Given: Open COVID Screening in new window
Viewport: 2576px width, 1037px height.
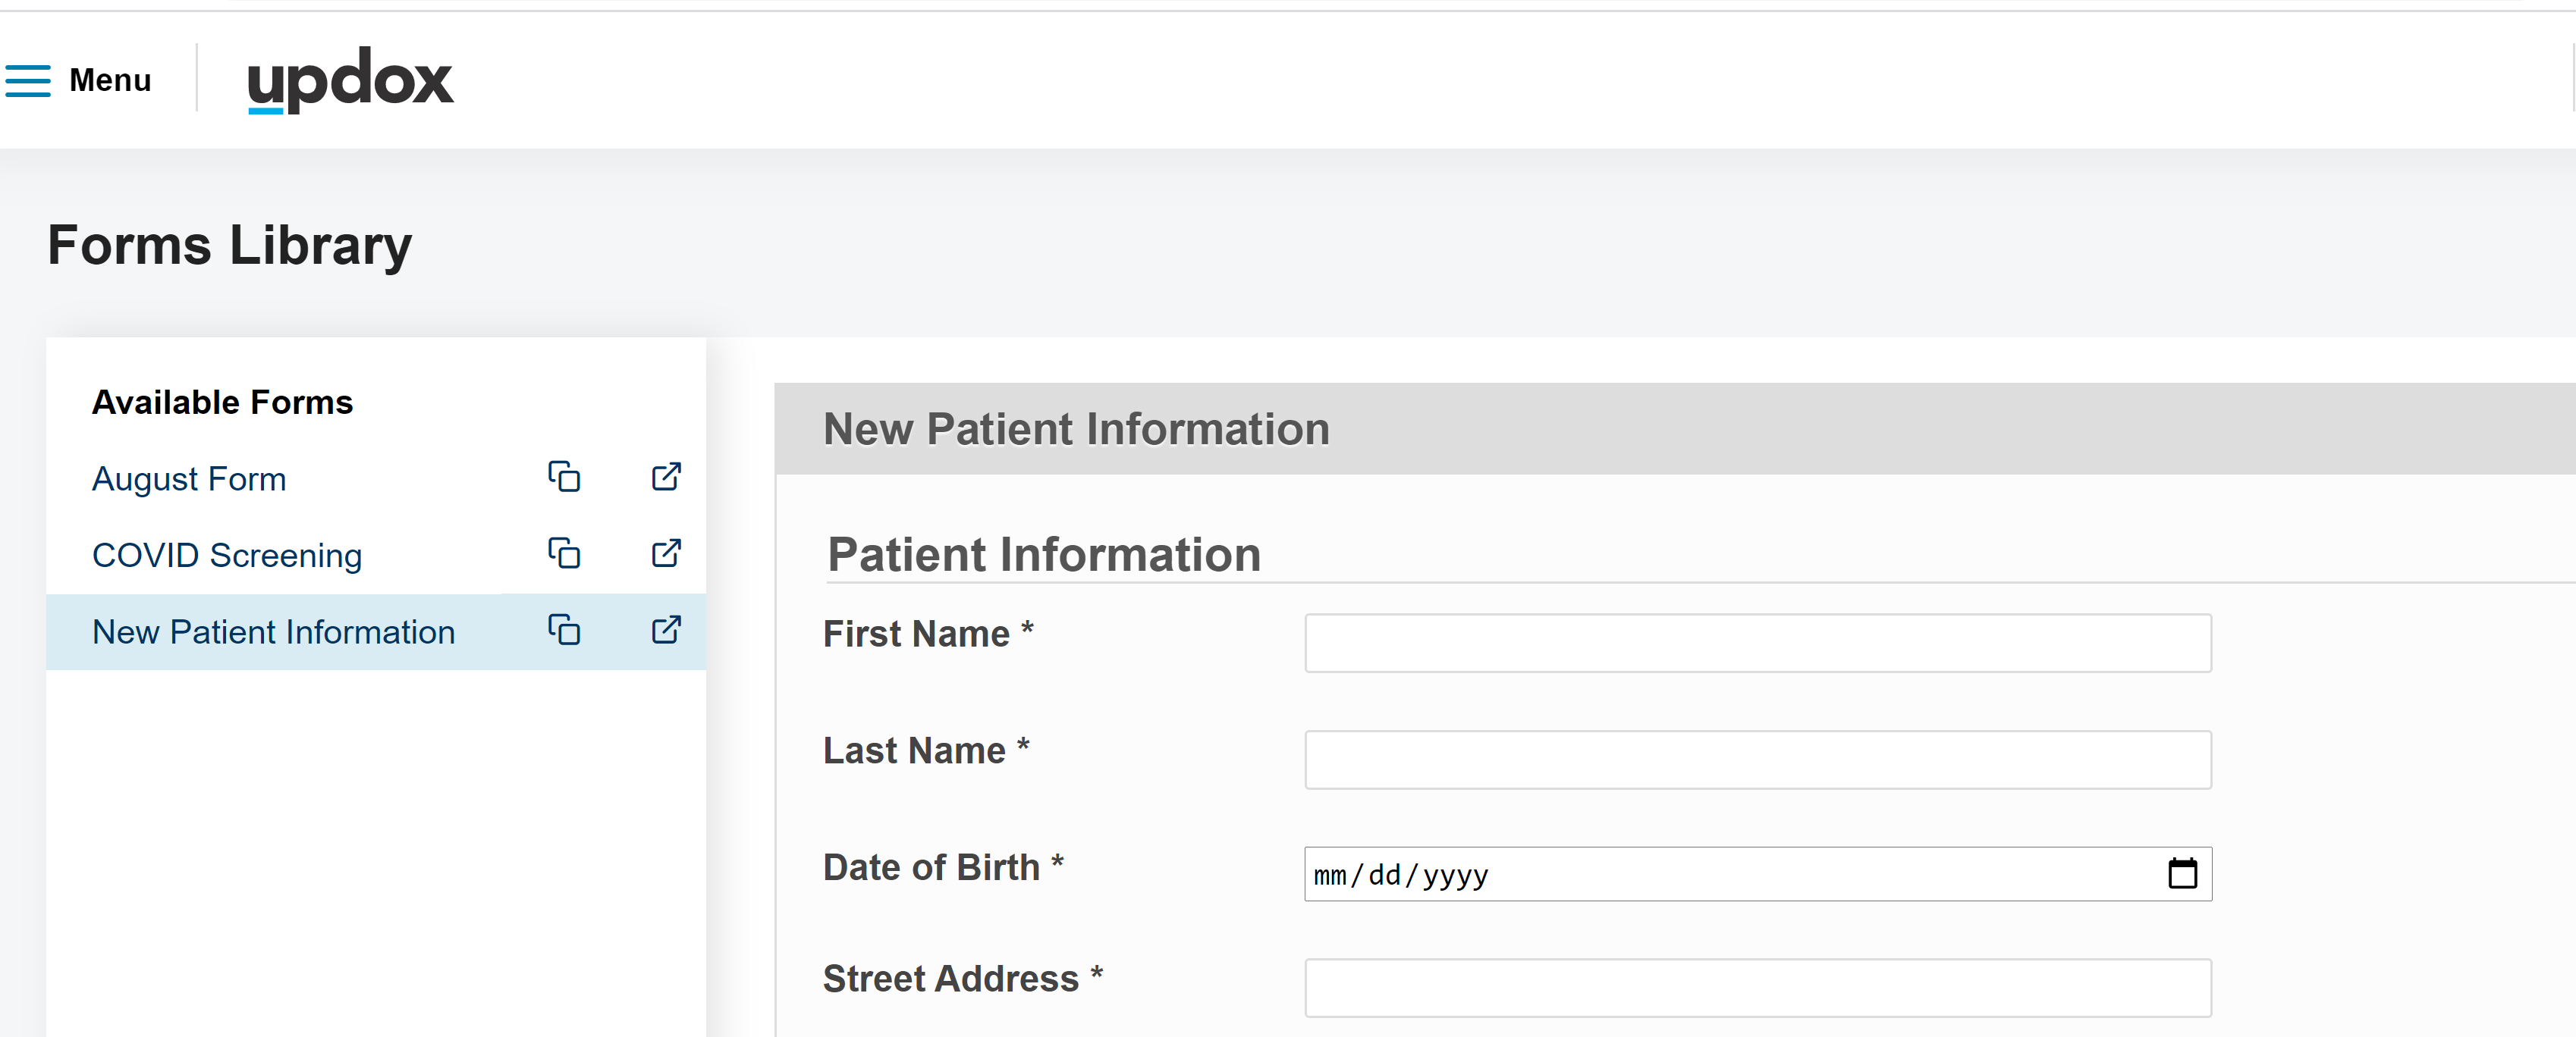Looking at the screenshot, I should click(666, 553).
